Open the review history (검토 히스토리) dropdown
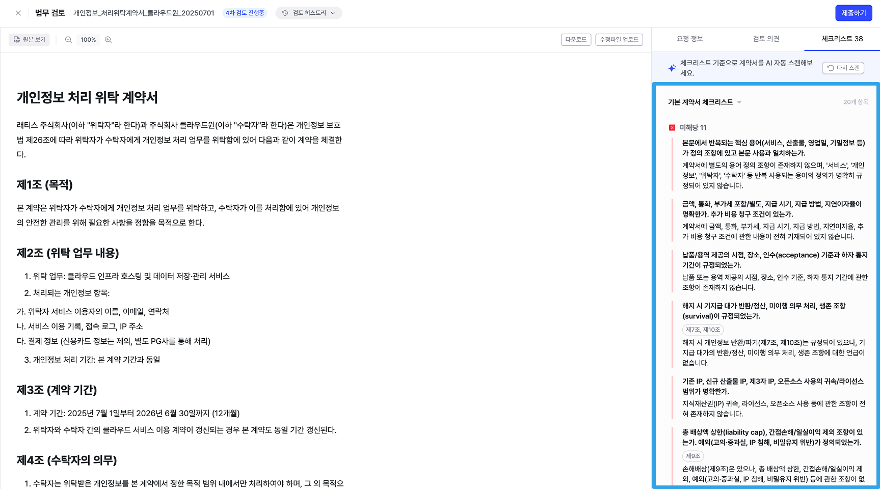Screen dimensions: 880x489 [x=309, y=13]
